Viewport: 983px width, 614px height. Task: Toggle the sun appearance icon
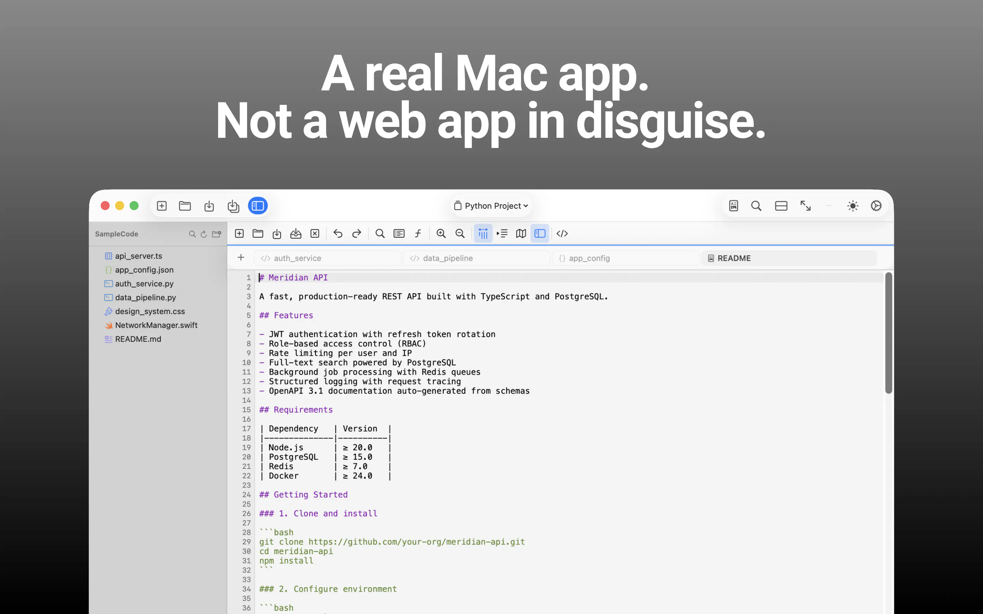[x=853, y=206]
